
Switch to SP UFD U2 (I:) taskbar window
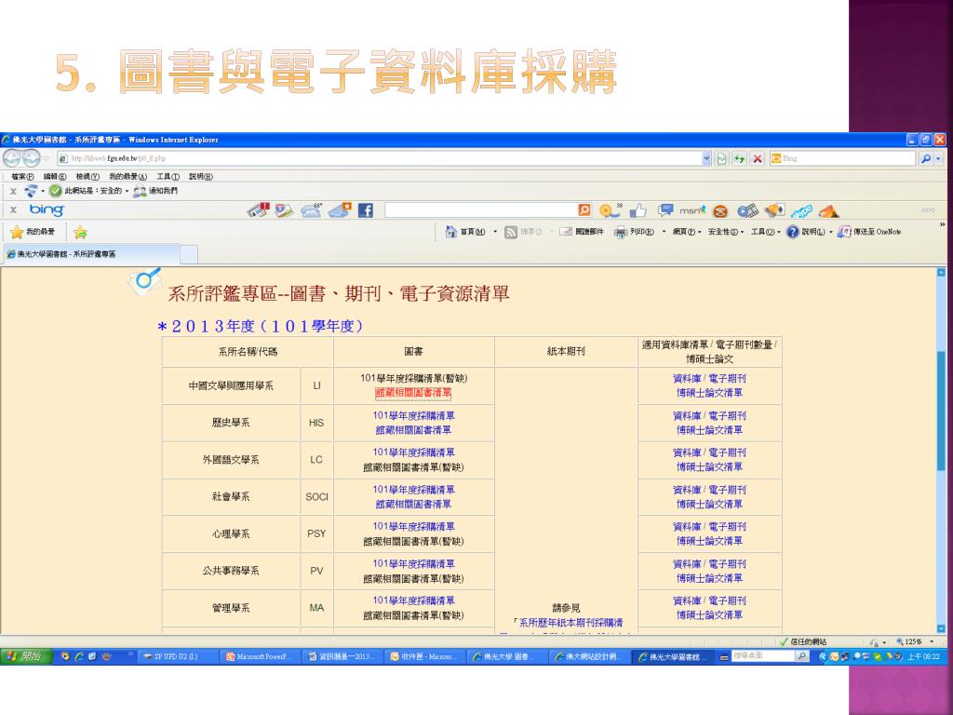[178, 656]
